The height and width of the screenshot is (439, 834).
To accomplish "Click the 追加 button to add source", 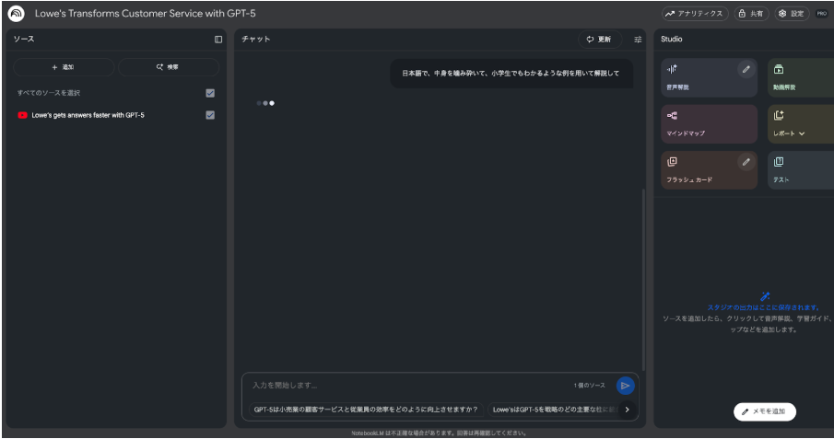I will (64, 67).
